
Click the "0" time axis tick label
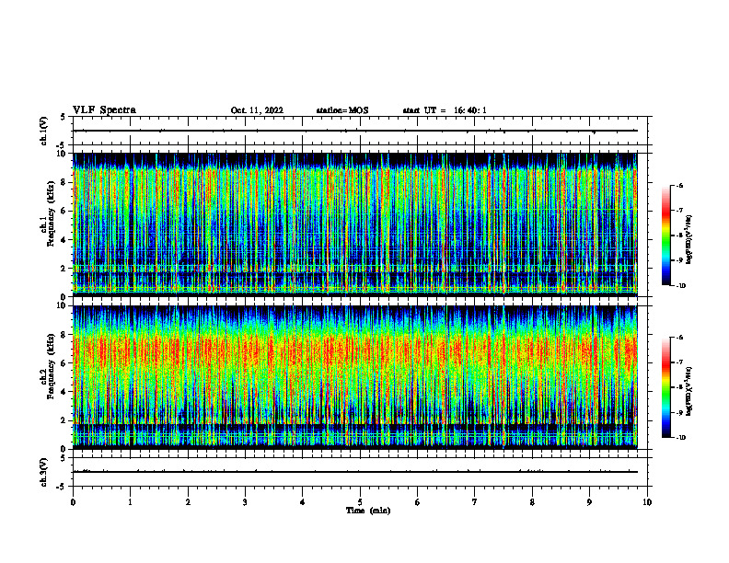coord(73,502)
